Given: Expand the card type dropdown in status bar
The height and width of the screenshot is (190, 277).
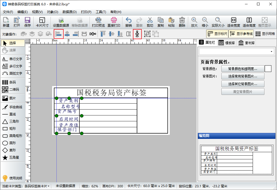Looking at the screenshot, I should pos(37,186).
